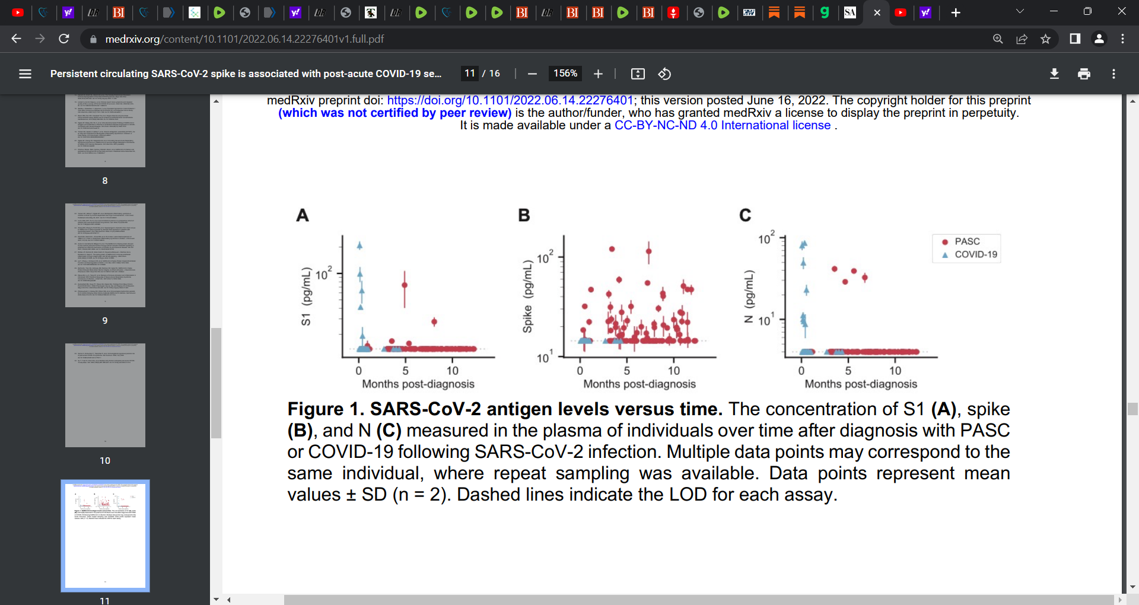
Task: Click the horizontal scroll-left arrow
Action: (228, 600)
